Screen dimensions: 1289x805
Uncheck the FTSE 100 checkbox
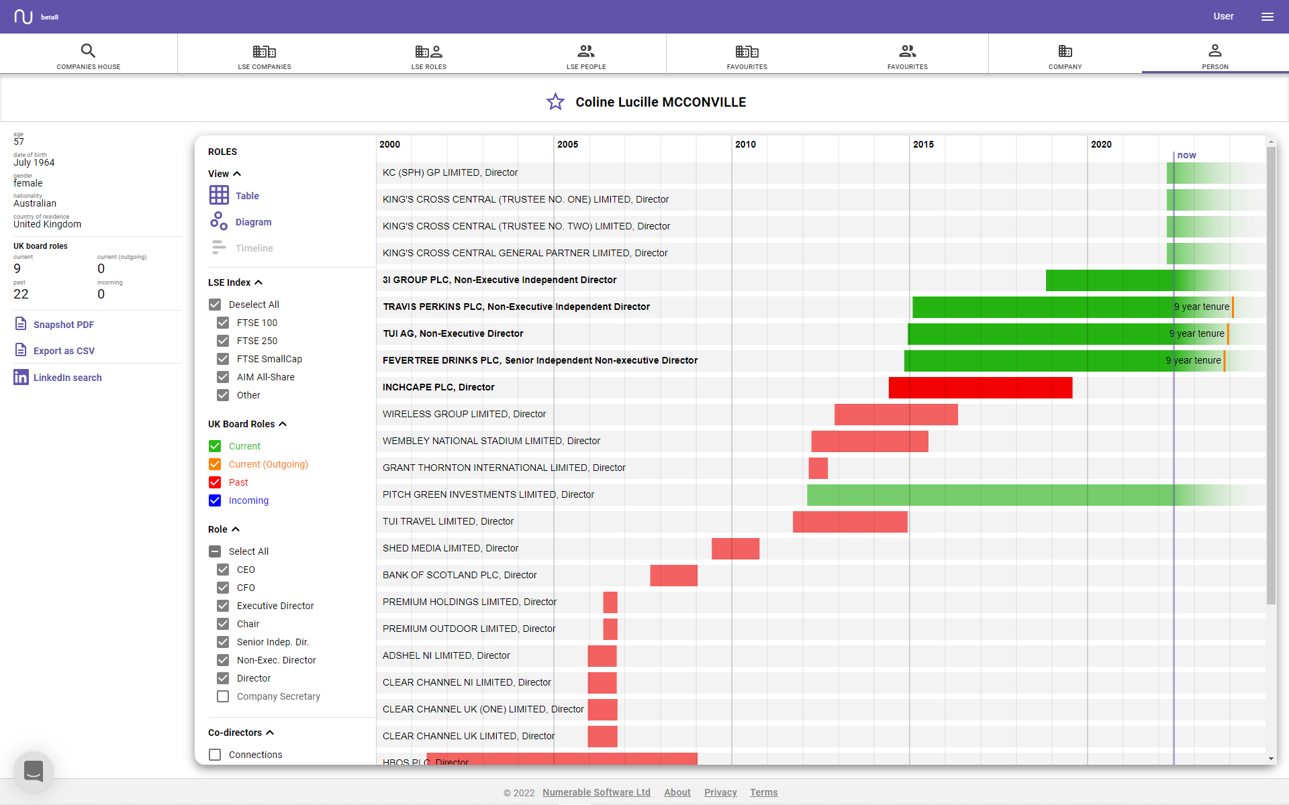pyautogui.click(x=223, y=323)
